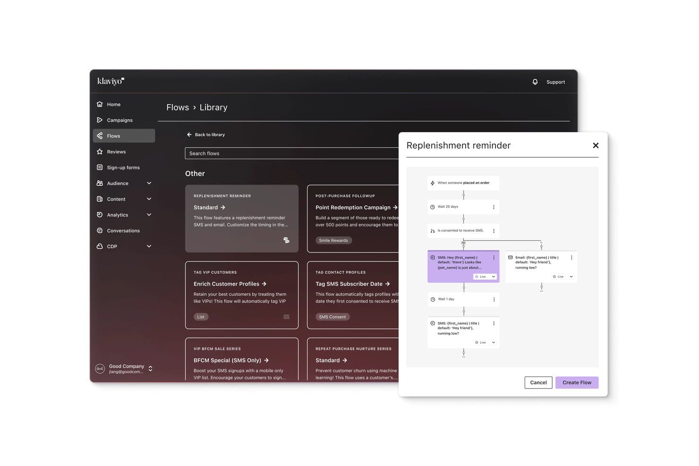Click the order trigger step in preview
Viewport: 699px width, 466px height.
pyautogui.click(x=463, y=183)
